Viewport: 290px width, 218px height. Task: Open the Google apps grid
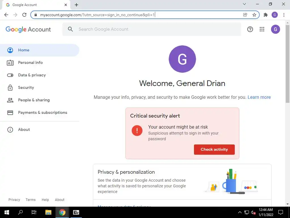point(262,29)
